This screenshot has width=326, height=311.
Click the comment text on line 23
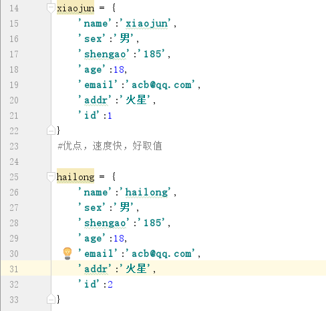[110, 146]
